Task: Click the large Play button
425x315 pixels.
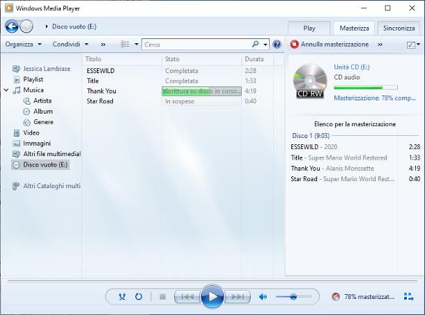Action: [212, 297]
